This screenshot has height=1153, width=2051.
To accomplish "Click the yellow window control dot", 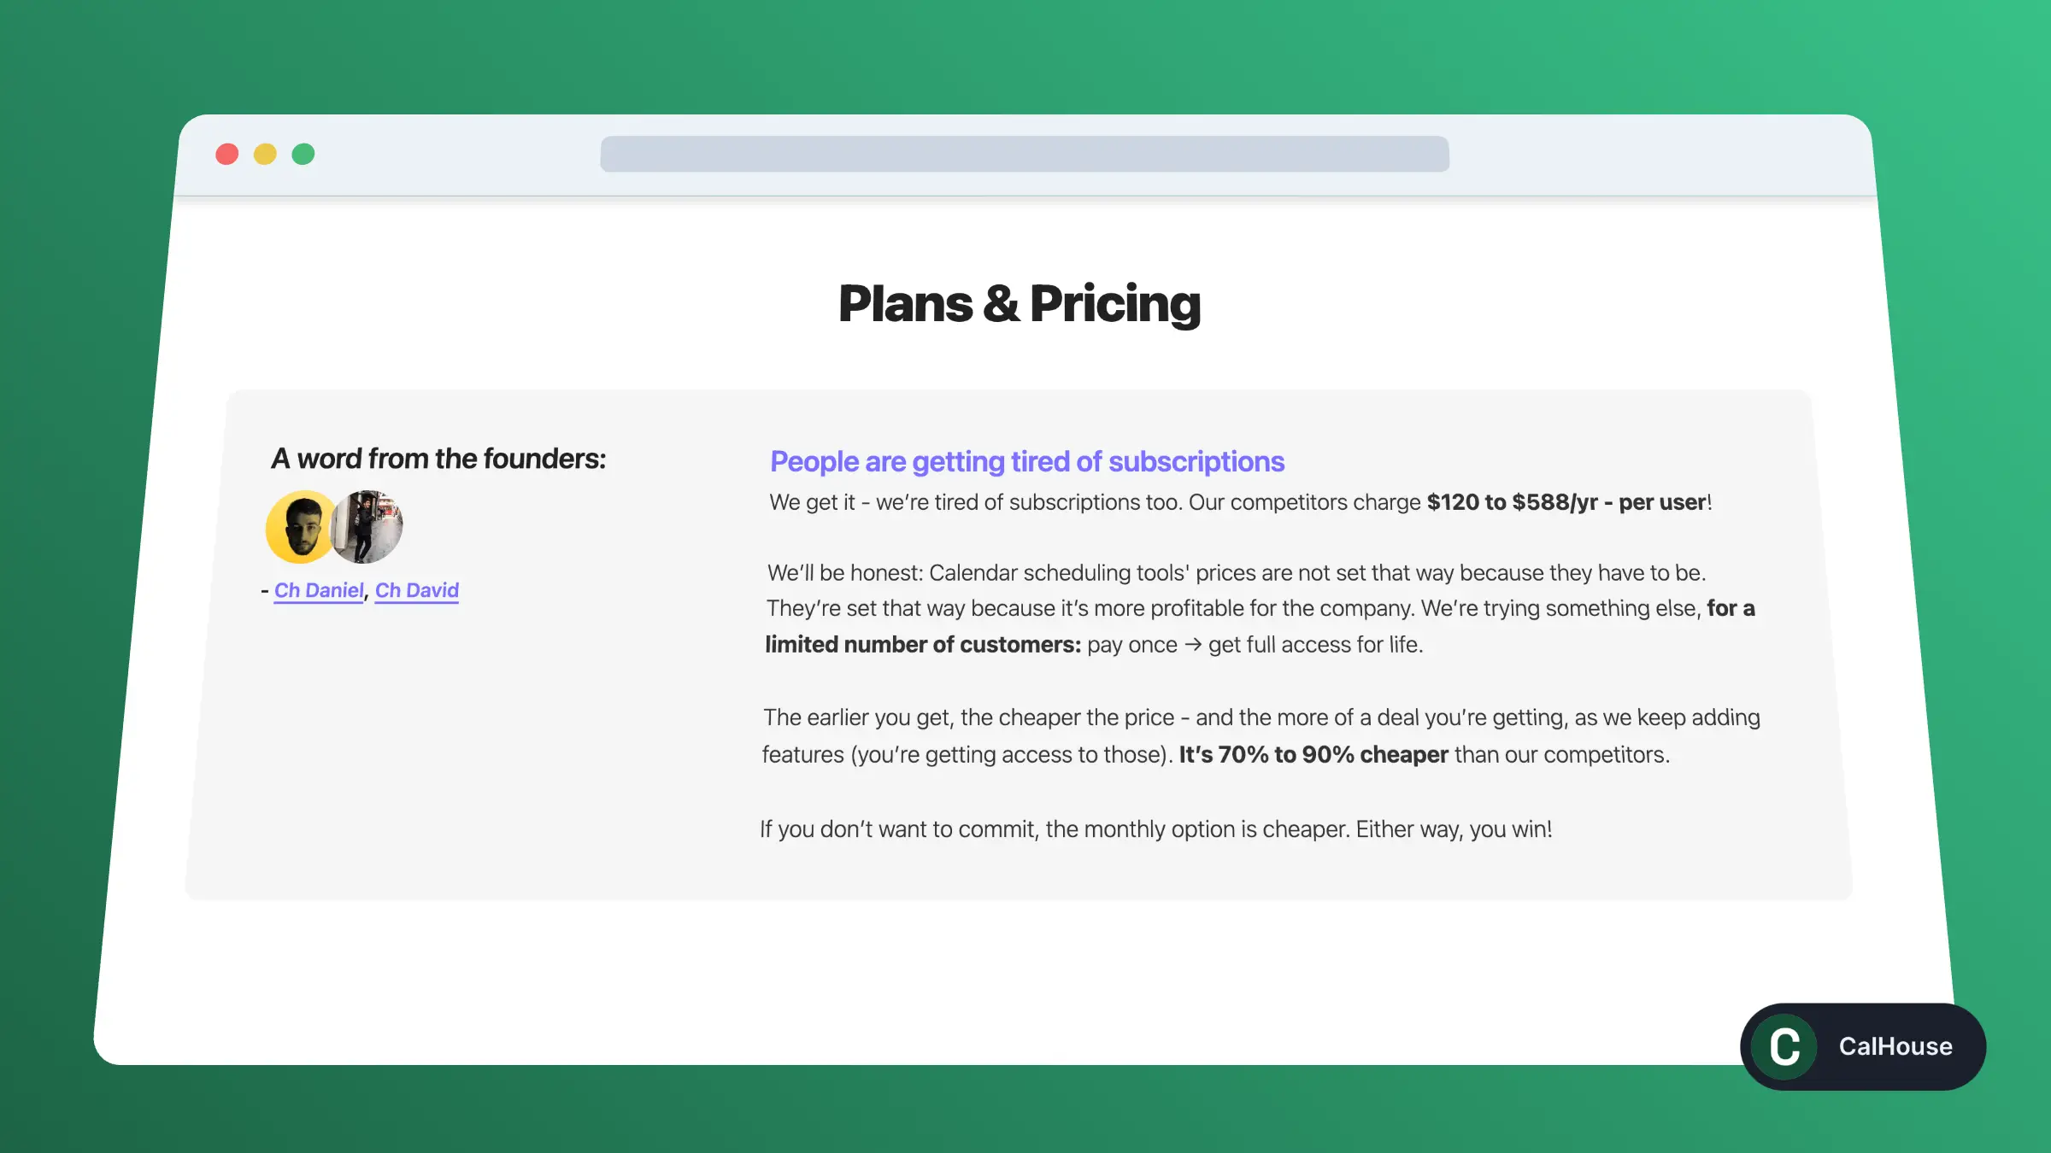I will 265,154.
